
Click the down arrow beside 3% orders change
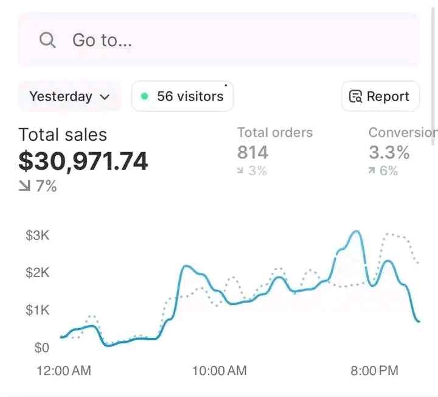[240, 172]
